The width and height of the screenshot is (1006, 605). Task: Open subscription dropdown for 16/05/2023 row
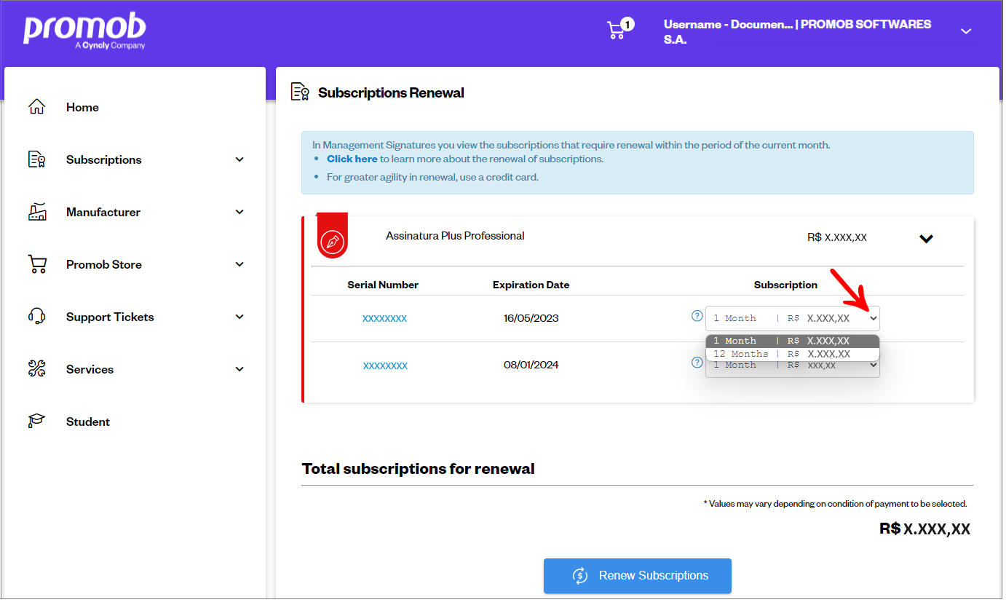coord(792,318)
